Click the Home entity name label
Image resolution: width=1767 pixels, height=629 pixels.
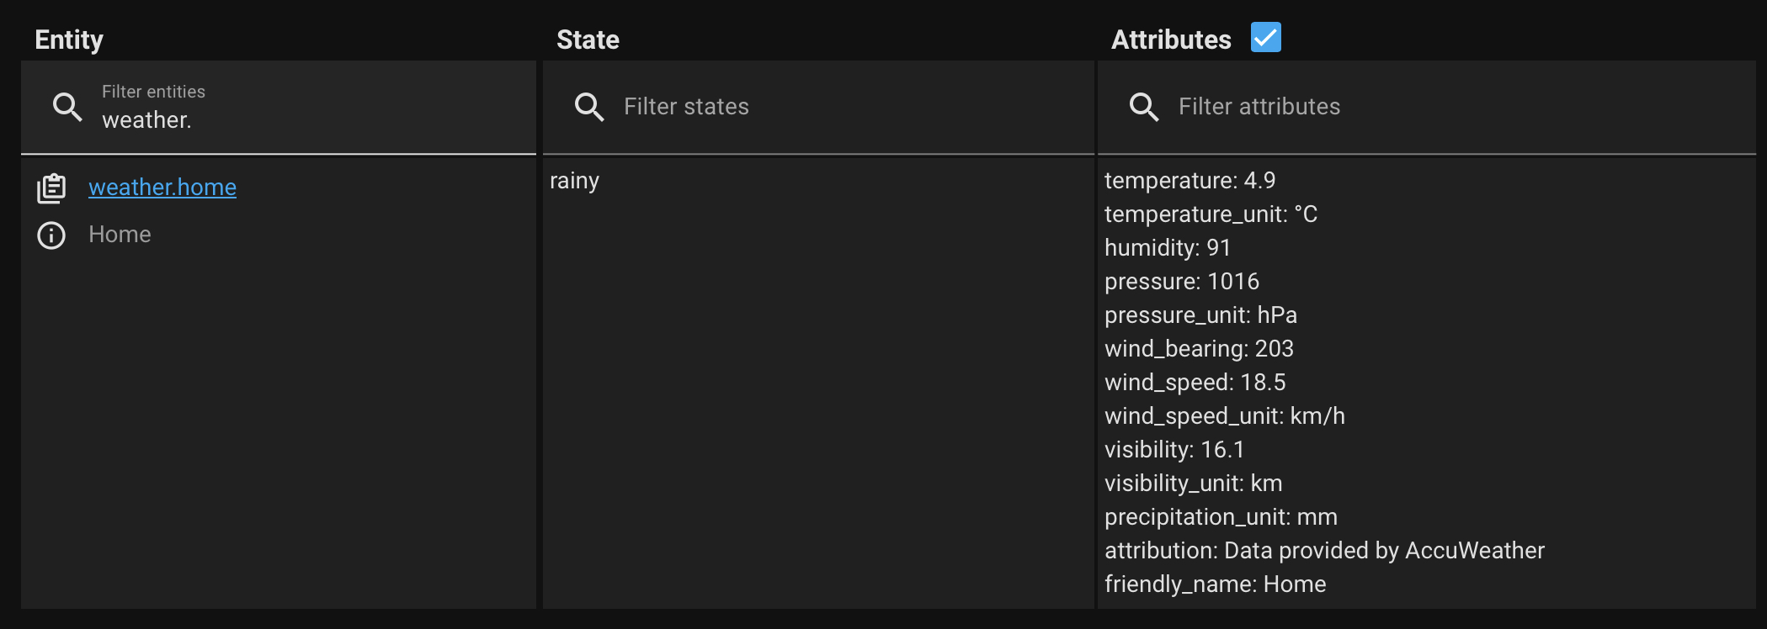coord(120,234)
